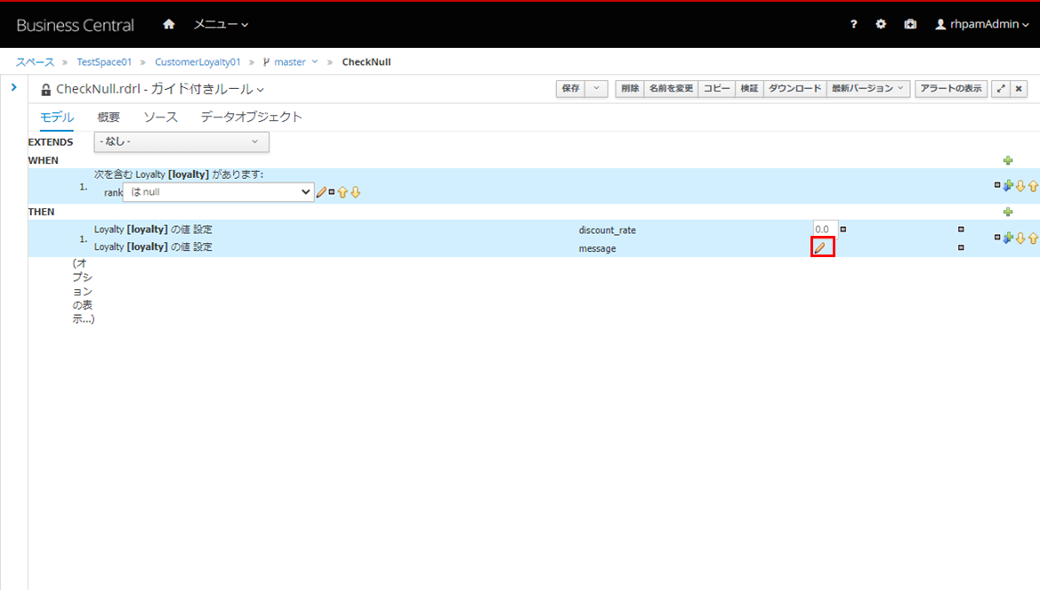1040x590 pixels.
Task: Insert item below the WHEN condition row
Action: 1008,186
